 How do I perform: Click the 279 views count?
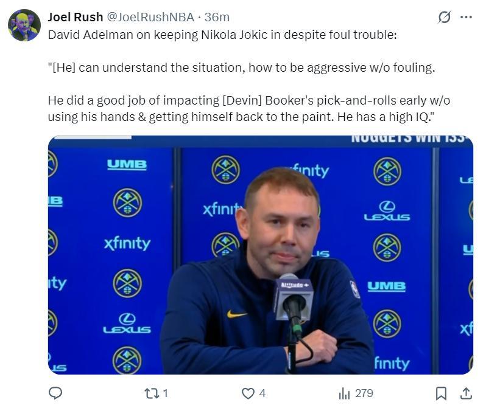pos(364,393)
